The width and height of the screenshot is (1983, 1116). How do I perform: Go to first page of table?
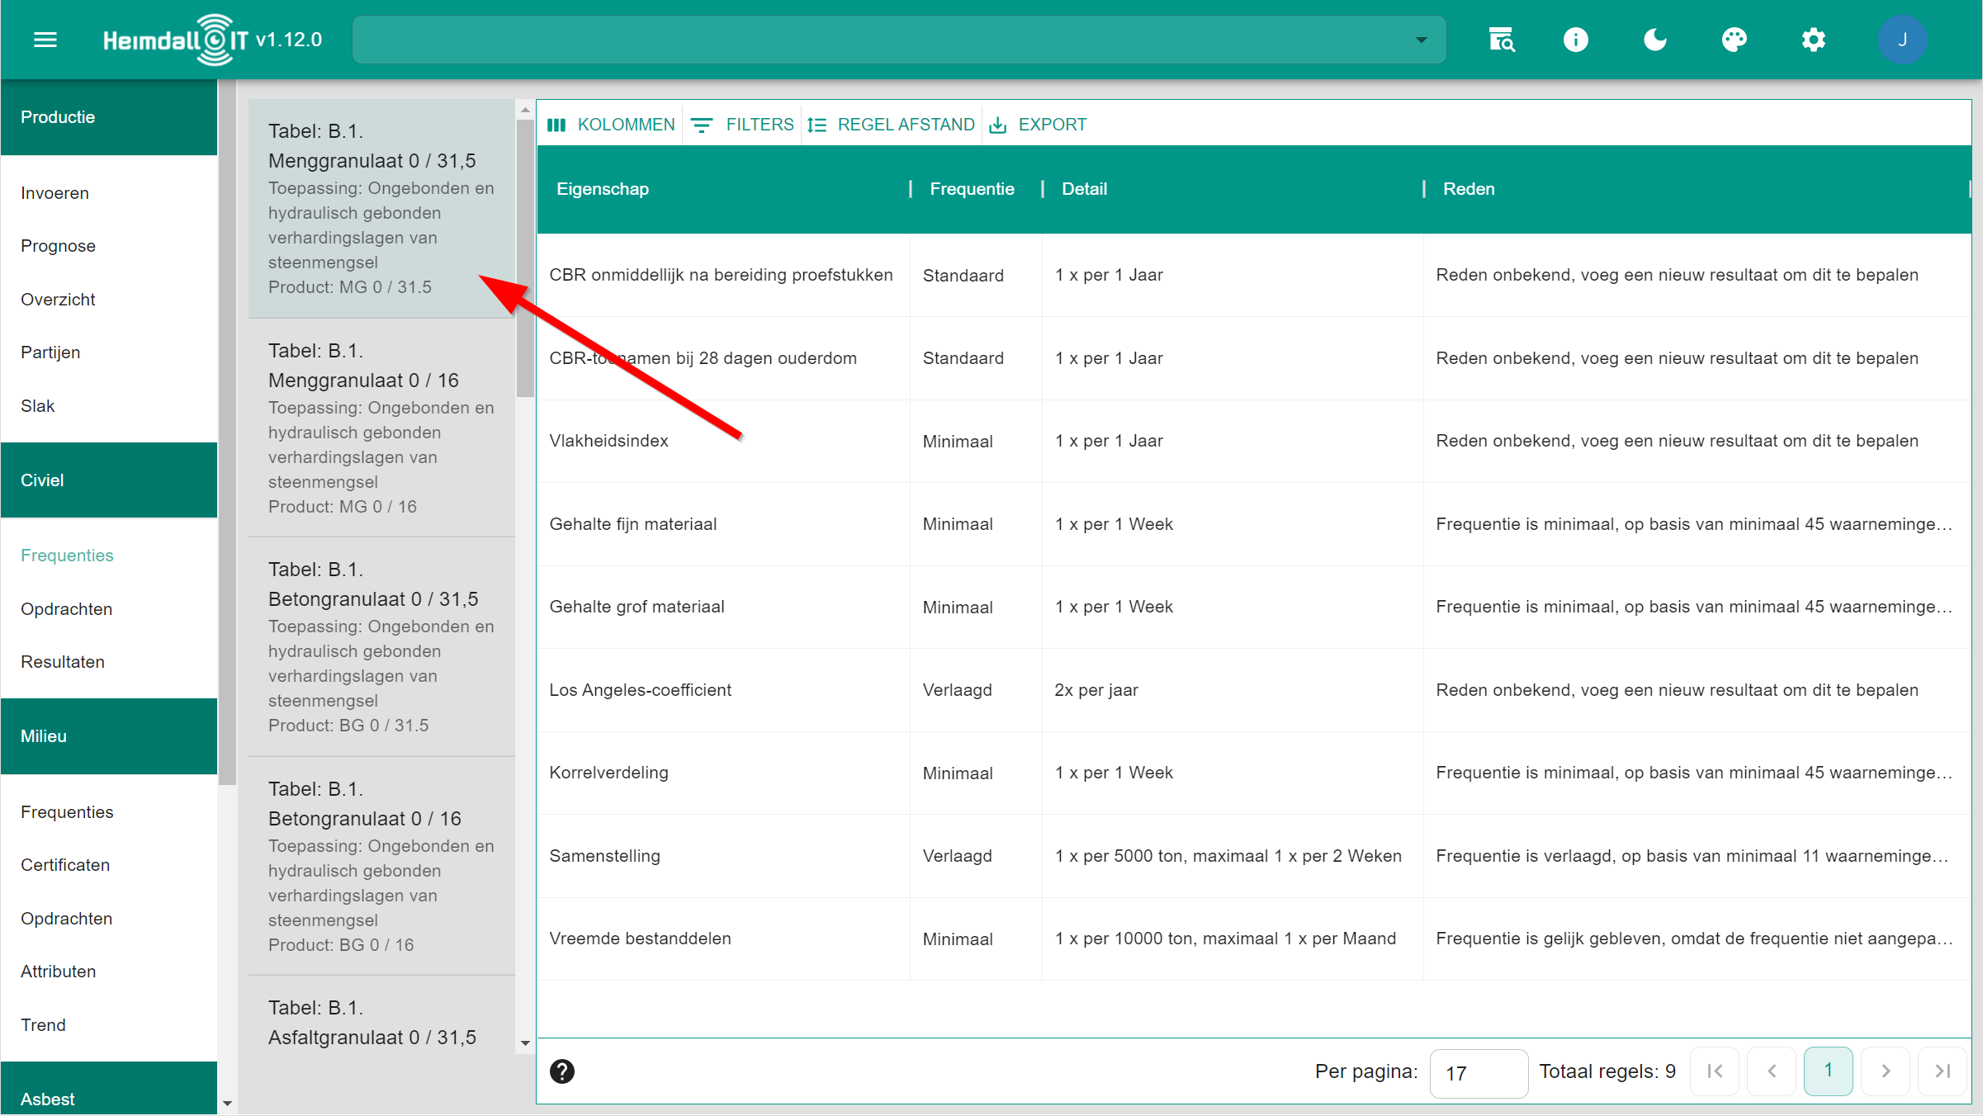1715,1071
